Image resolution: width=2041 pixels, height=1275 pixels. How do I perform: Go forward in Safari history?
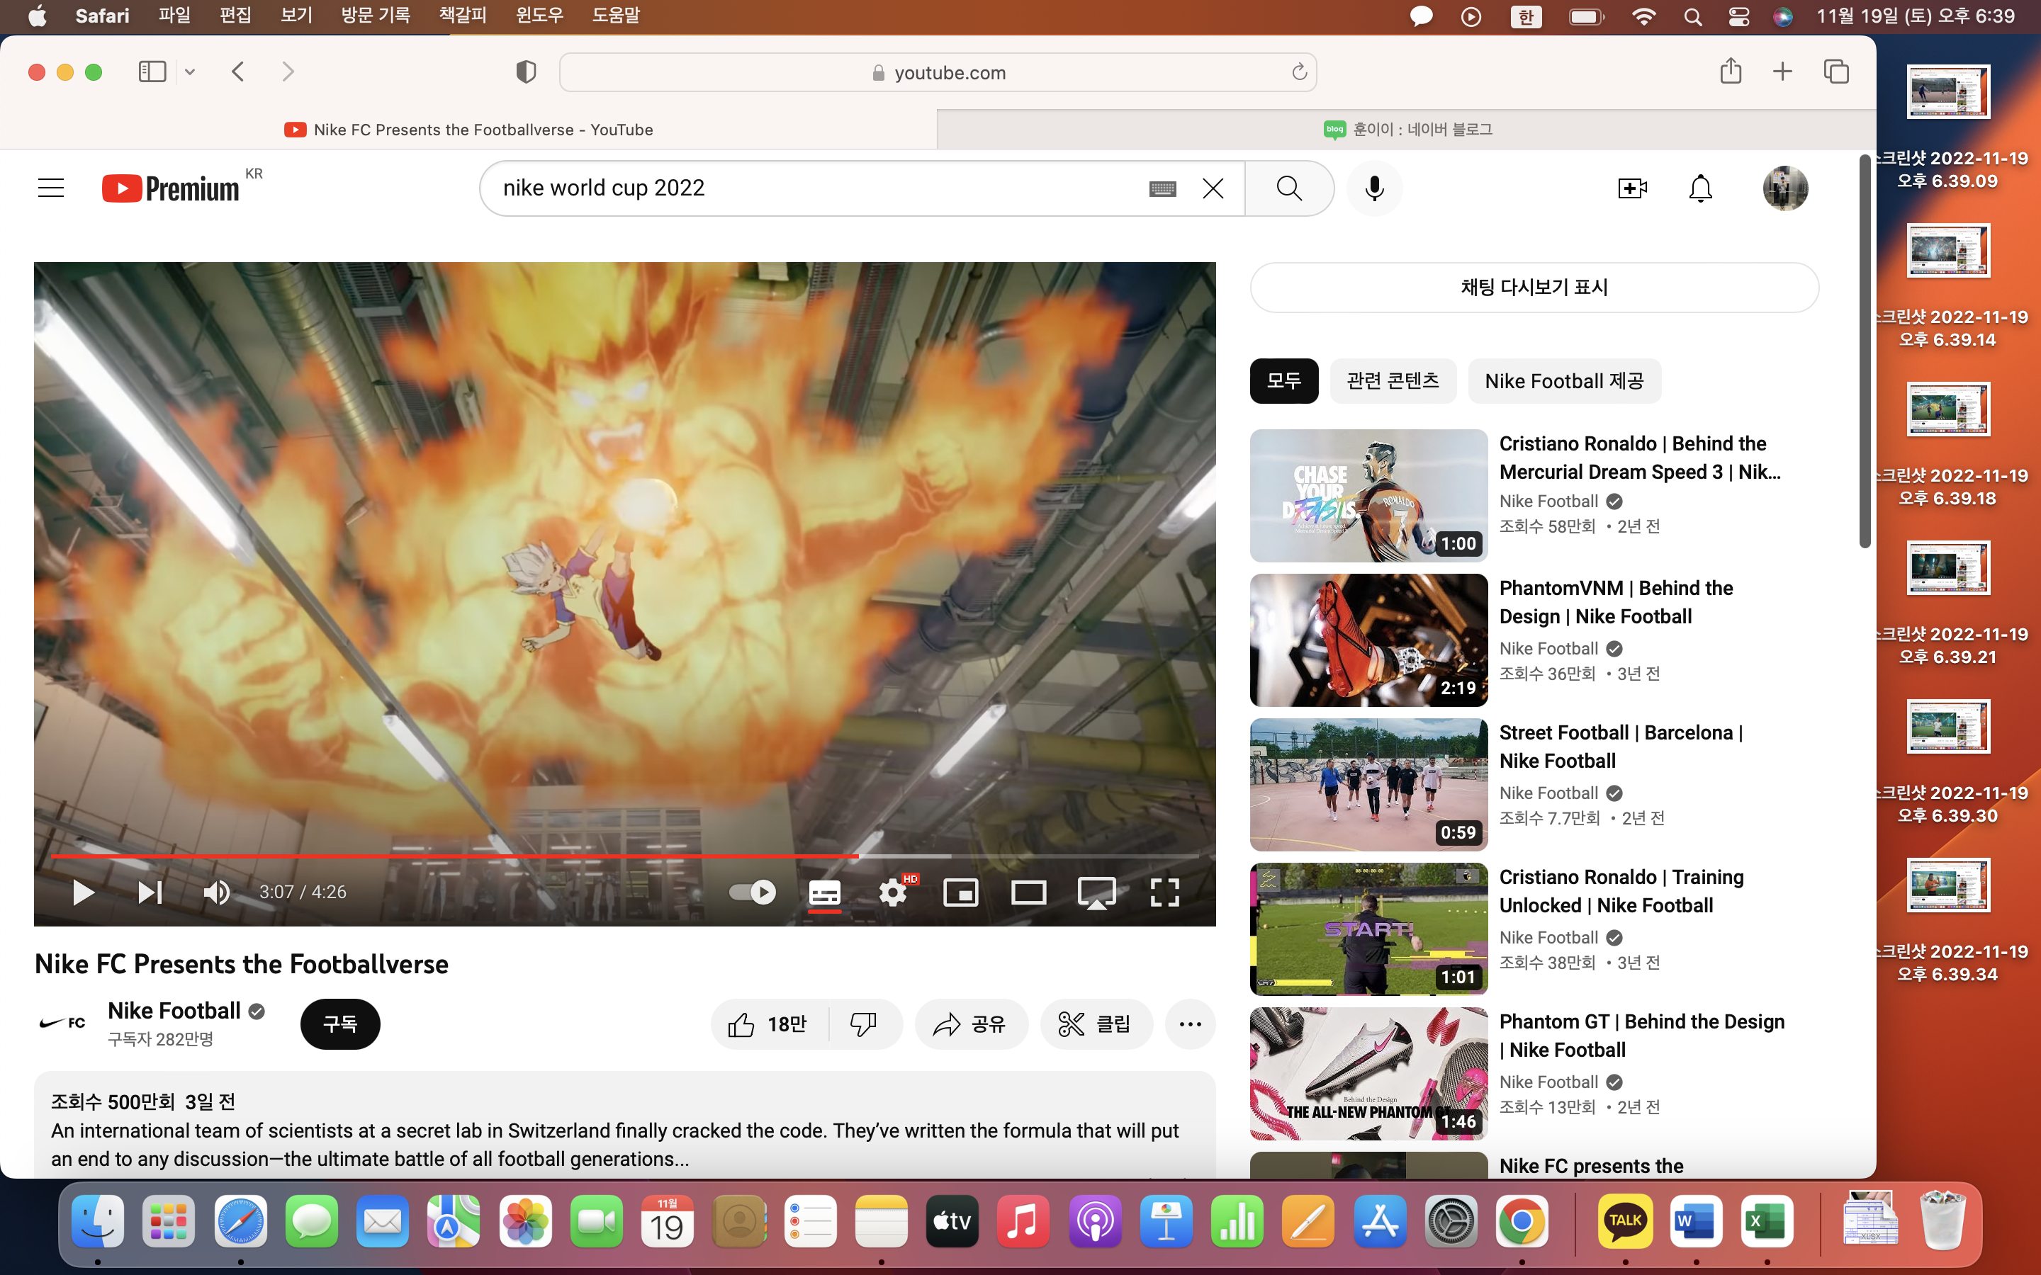(288, 72)
